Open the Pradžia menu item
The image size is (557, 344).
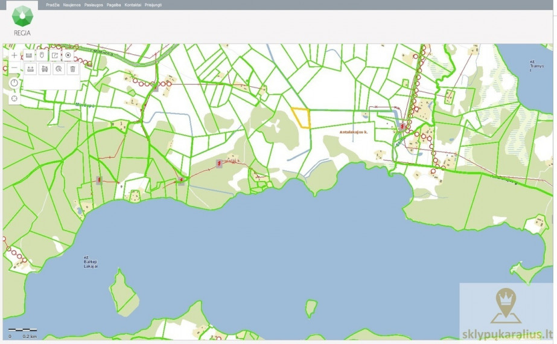click(x=53, y=5)
